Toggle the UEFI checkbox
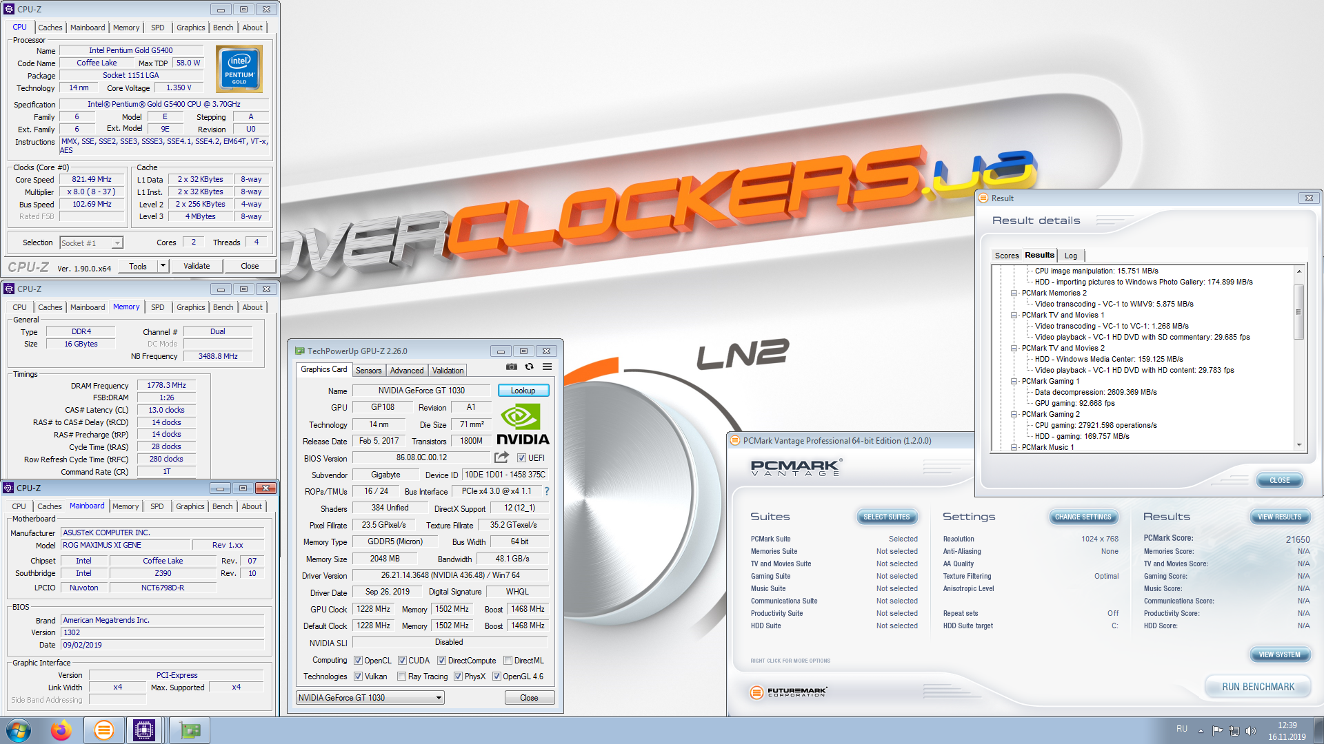This screenshot has width=1324, height=744. click(x=521, y=458)
